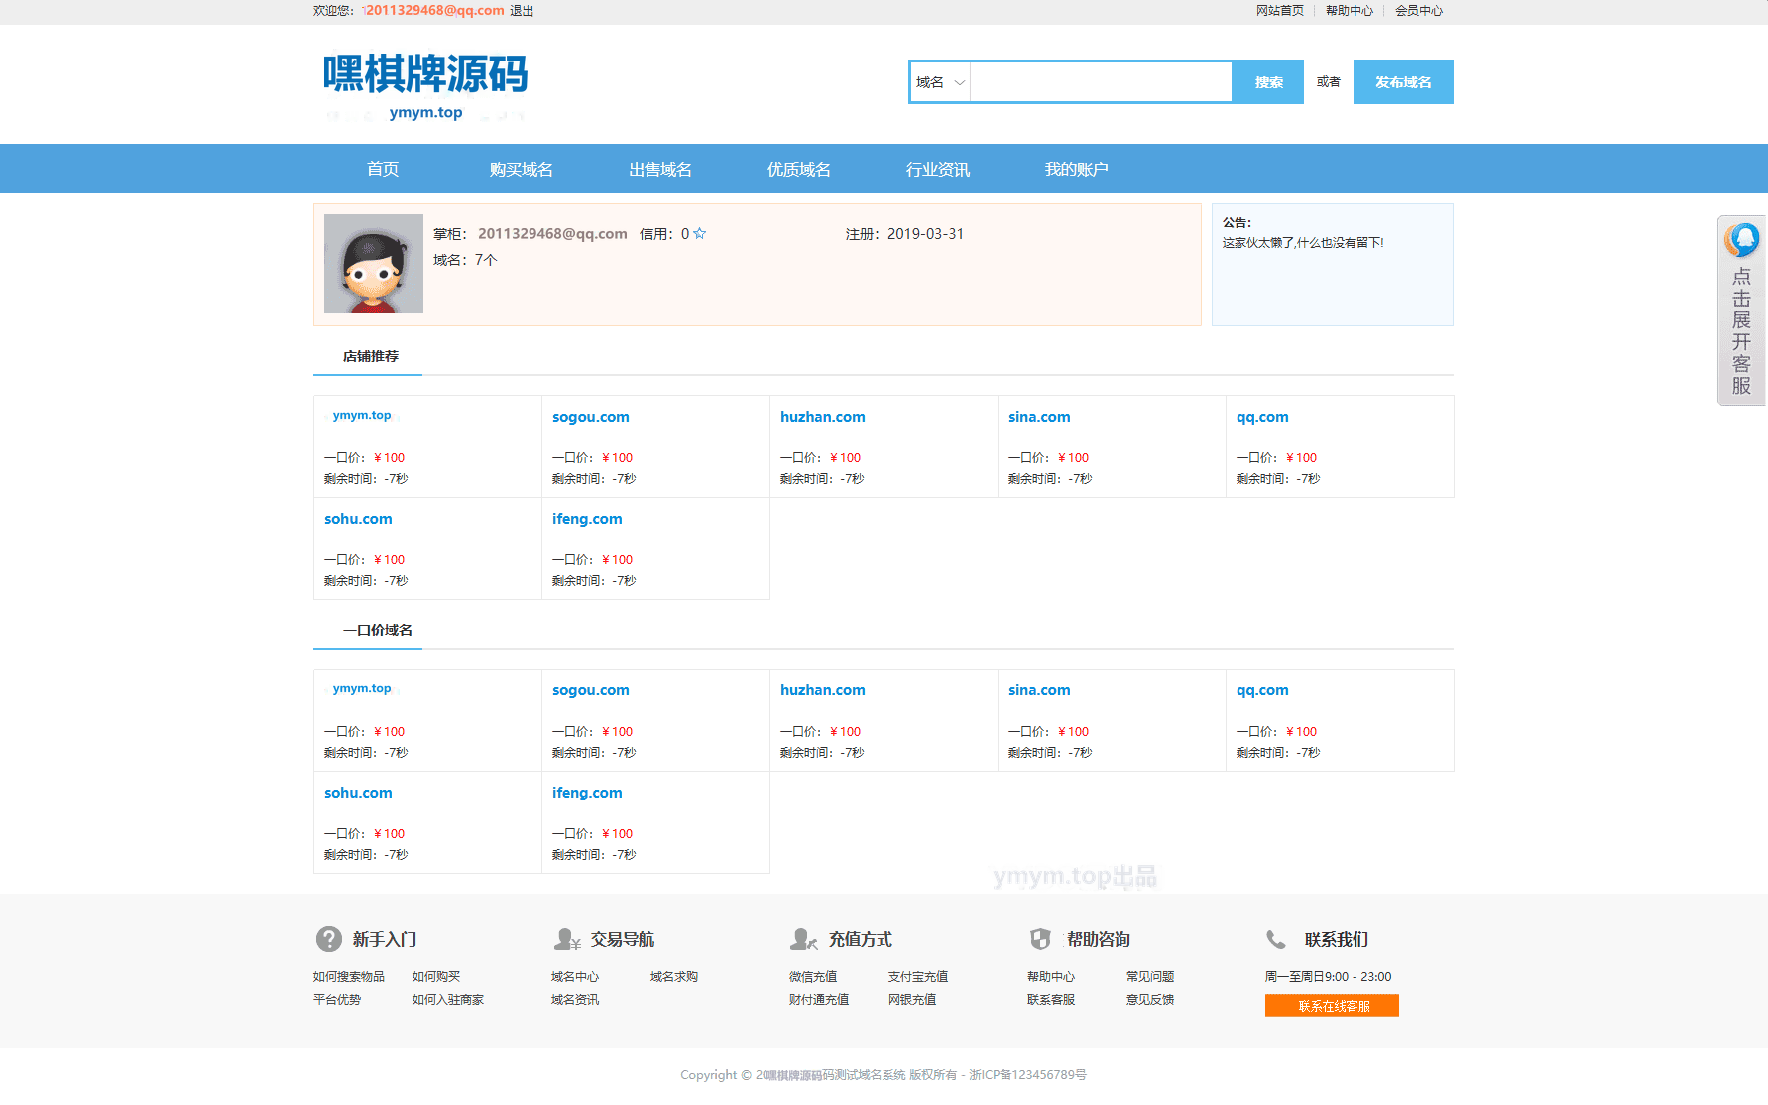1768x1105 pixels.
Task: Click the 交易导航 user icon
Action: pos(567,939)
